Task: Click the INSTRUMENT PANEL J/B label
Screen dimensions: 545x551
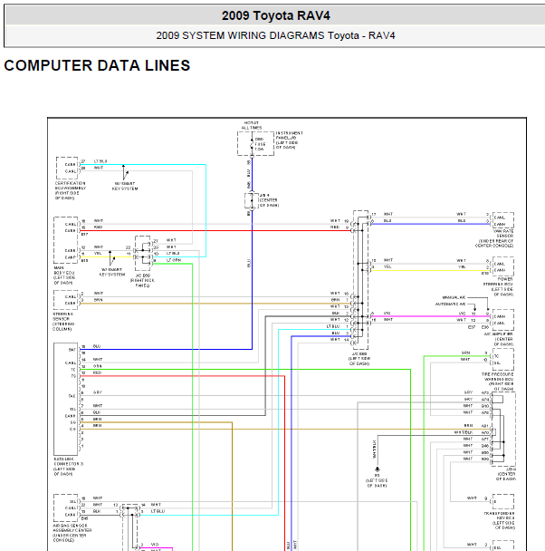Action: 289,140
